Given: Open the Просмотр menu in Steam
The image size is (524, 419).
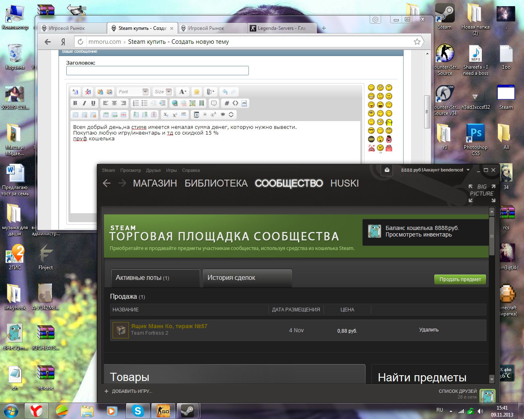Looking at the screenshot, I should (131, 170).
